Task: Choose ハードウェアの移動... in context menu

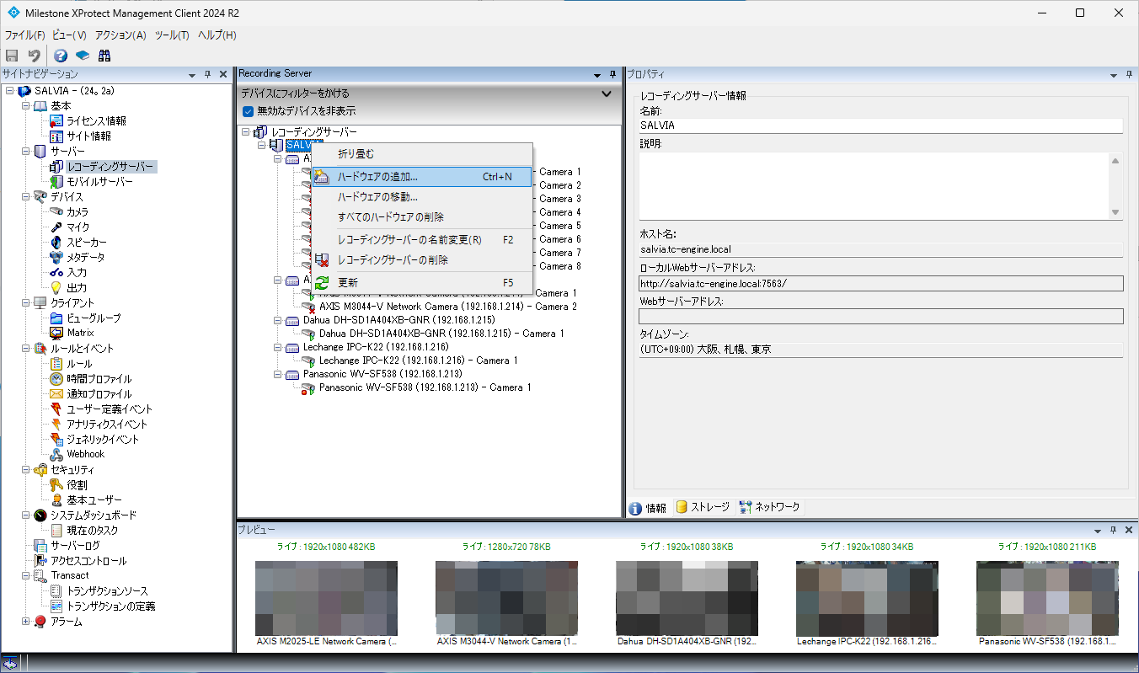Action: [422, 197]
